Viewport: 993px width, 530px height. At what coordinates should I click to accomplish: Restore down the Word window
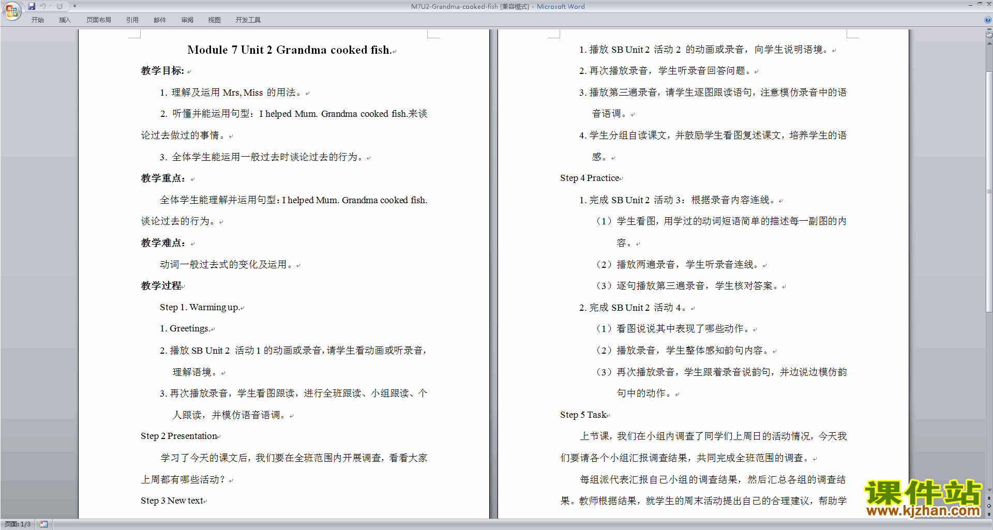[980, 4]
